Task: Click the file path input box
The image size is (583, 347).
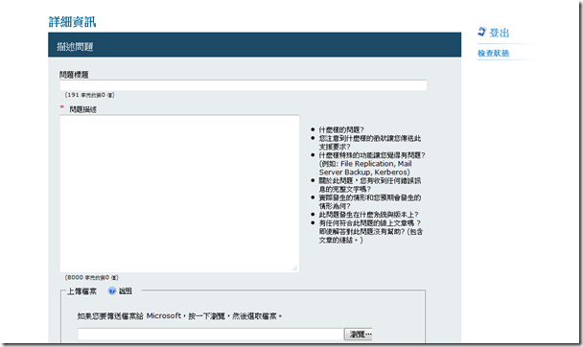Action: 210,334
